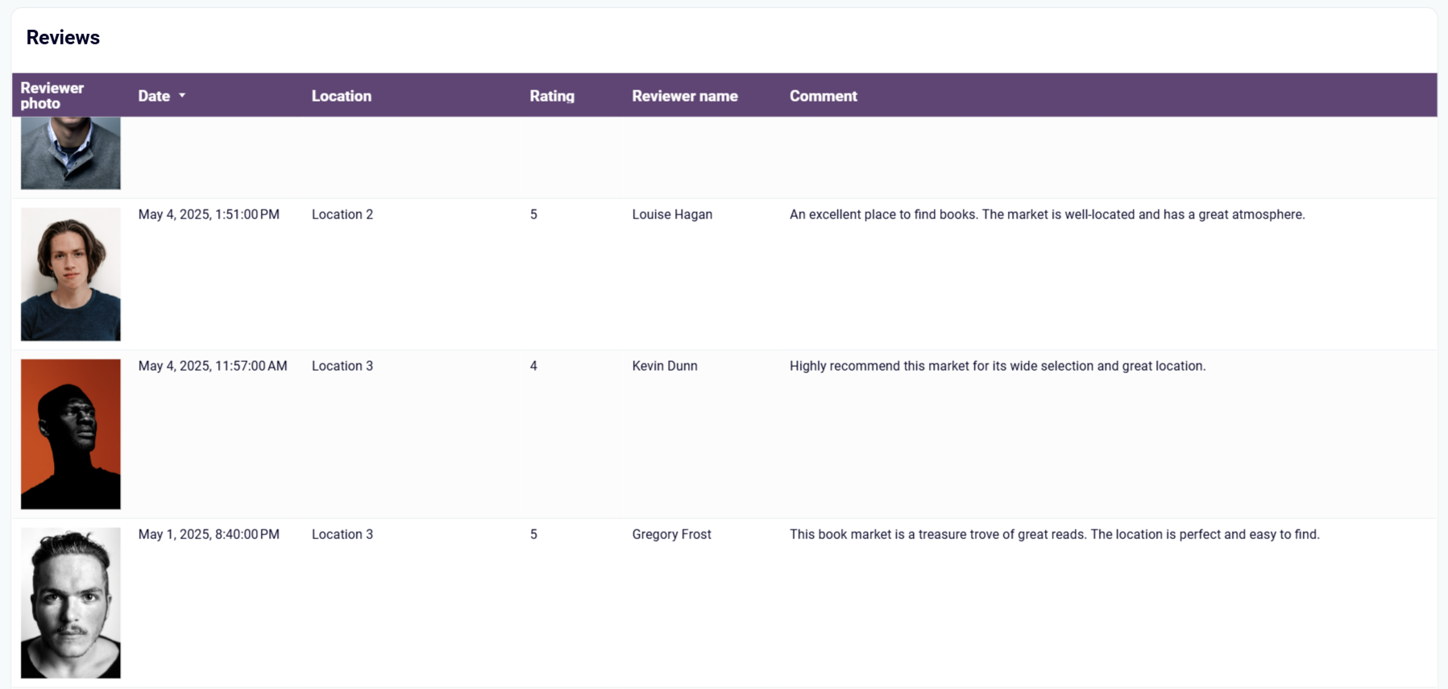Image resolution: width=1448 pixels, height=689 pixels.
Task: Click the Date sort arrow icon
Action: pos(182,96)
